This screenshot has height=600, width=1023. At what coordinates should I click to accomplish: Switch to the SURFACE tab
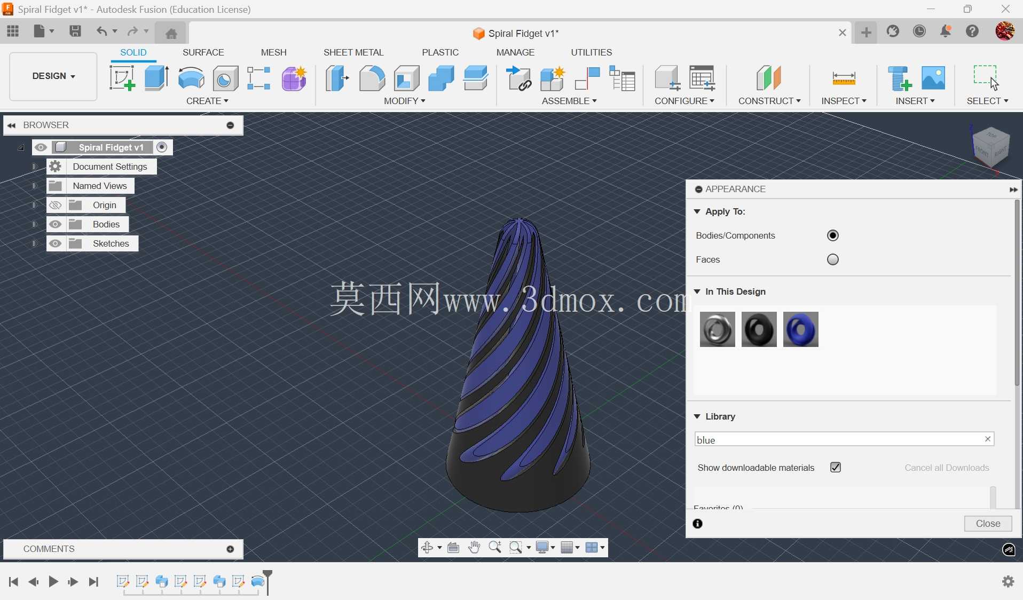coord(203,52)
